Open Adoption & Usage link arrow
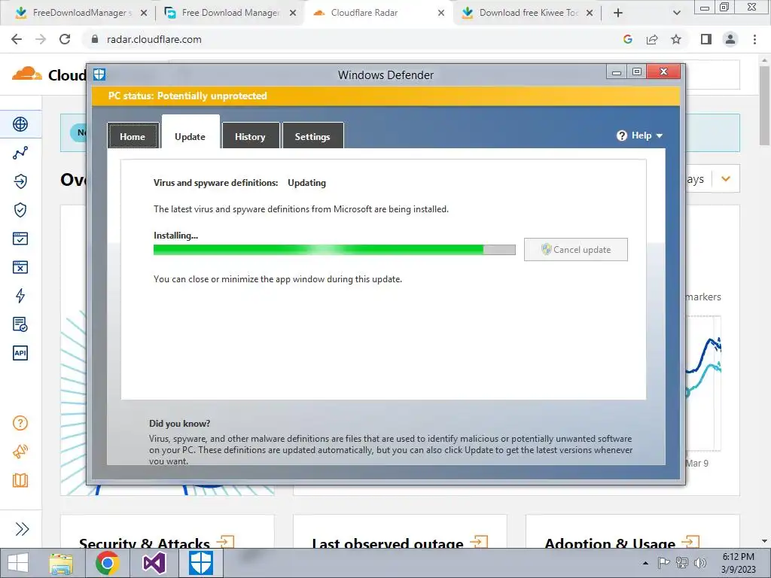The image size is (771, 578). [690, 542]
